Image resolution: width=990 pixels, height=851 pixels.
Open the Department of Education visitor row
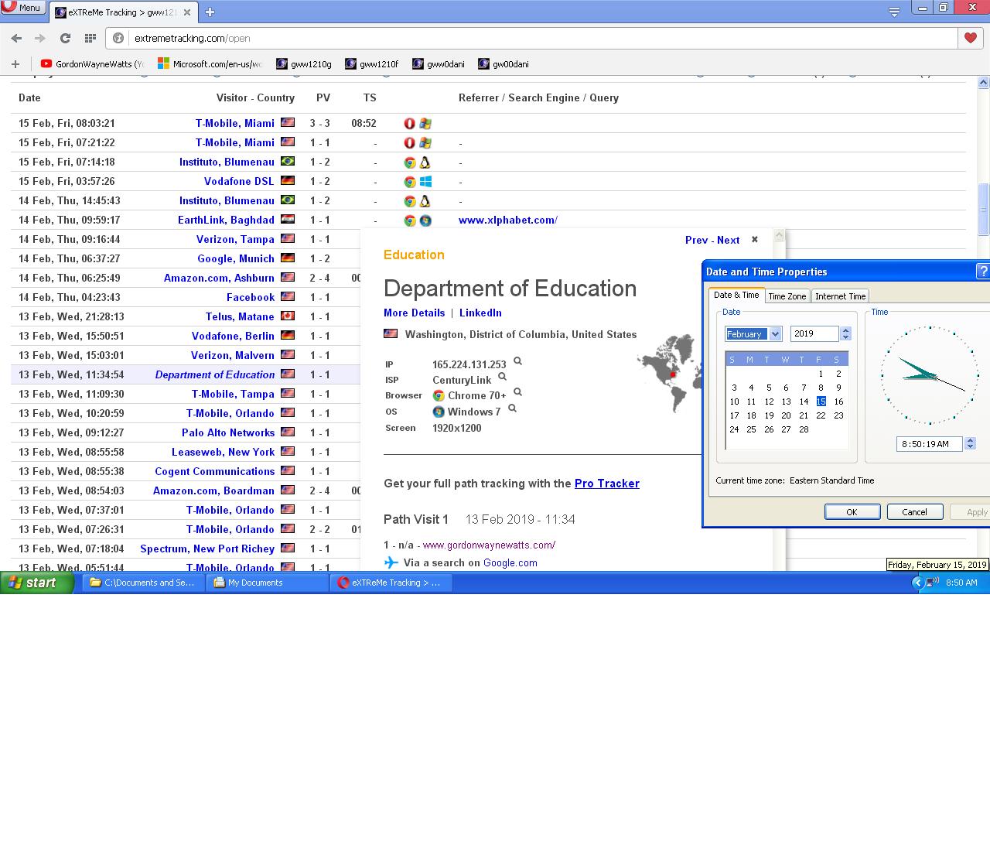click(x=215, y=374)
